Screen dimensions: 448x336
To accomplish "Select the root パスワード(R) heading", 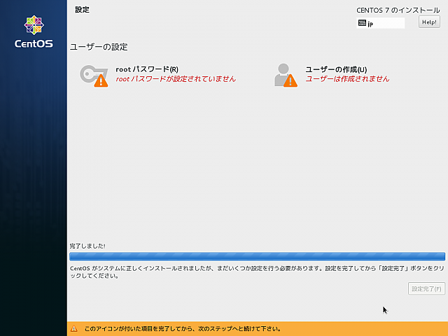I will click(147, 69).
